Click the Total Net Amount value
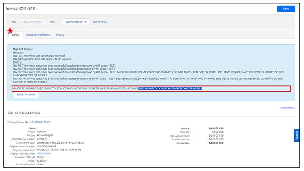 click(x=216, y=139)
